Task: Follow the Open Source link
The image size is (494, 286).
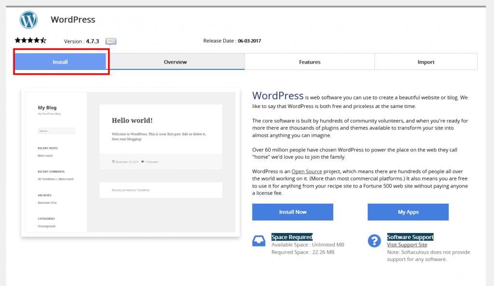Action: click(x=306, y=171)
